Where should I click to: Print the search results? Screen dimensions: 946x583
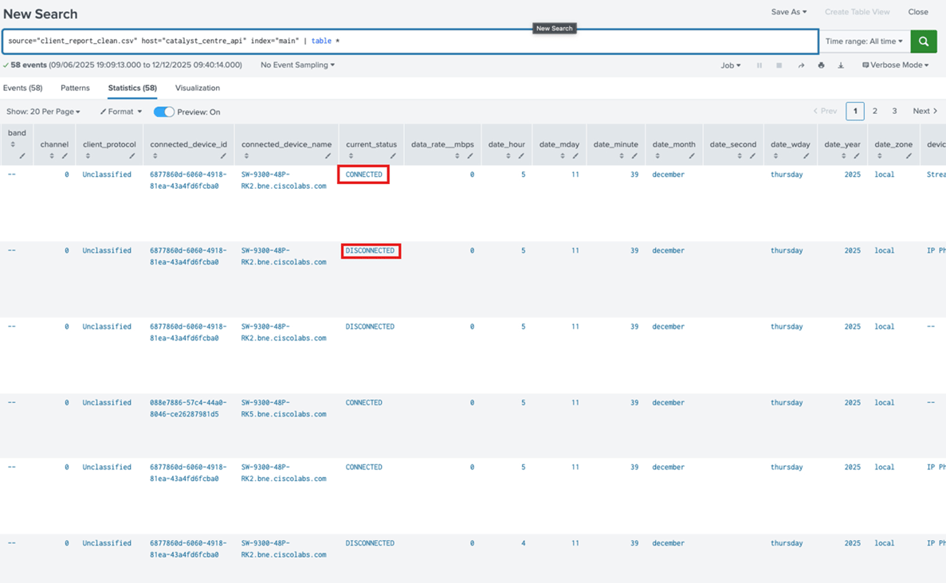coord(821,65)
